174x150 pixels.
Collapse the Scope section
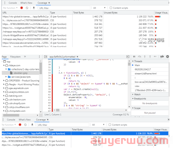[x=133, y=108]
